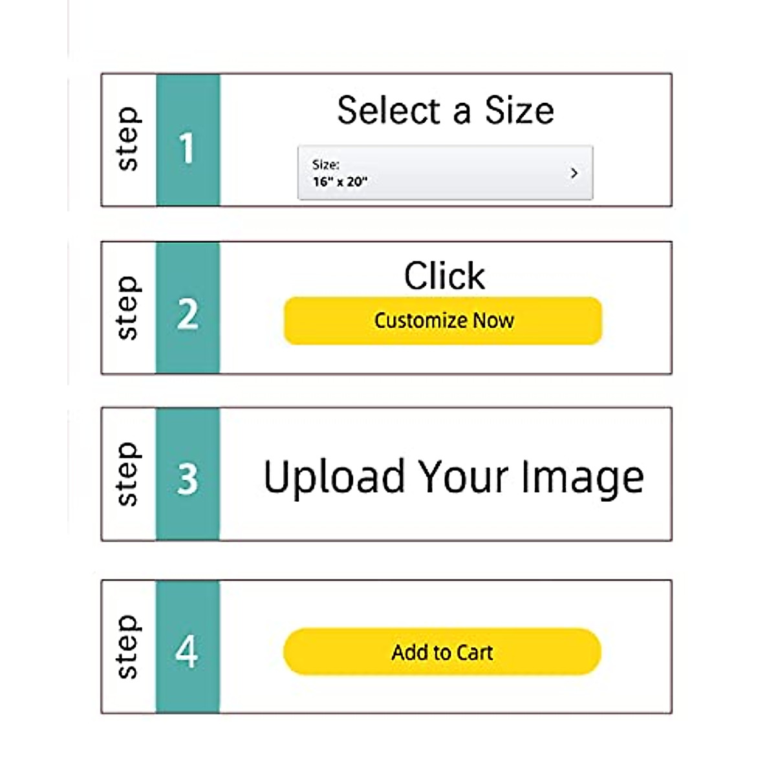Click the vertical "step" label beside number 2
Viewport: 776px width, 776px height.
coord(128,308)
